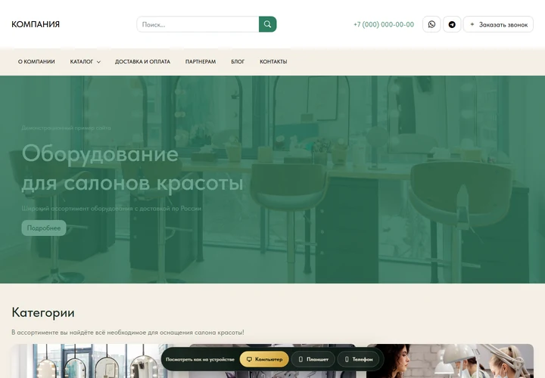The width and height of the screenshot is (545, 378).
Task: Open the WhatsApp contact icon
Action: click(431, 24)
